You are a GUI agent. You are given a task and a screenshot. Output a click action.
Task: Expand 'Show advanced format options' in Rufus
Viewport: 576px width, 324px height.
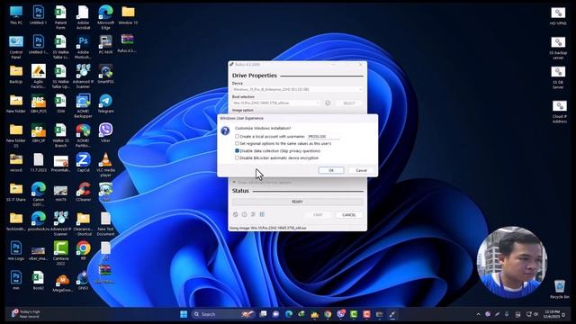click(262, 182)
